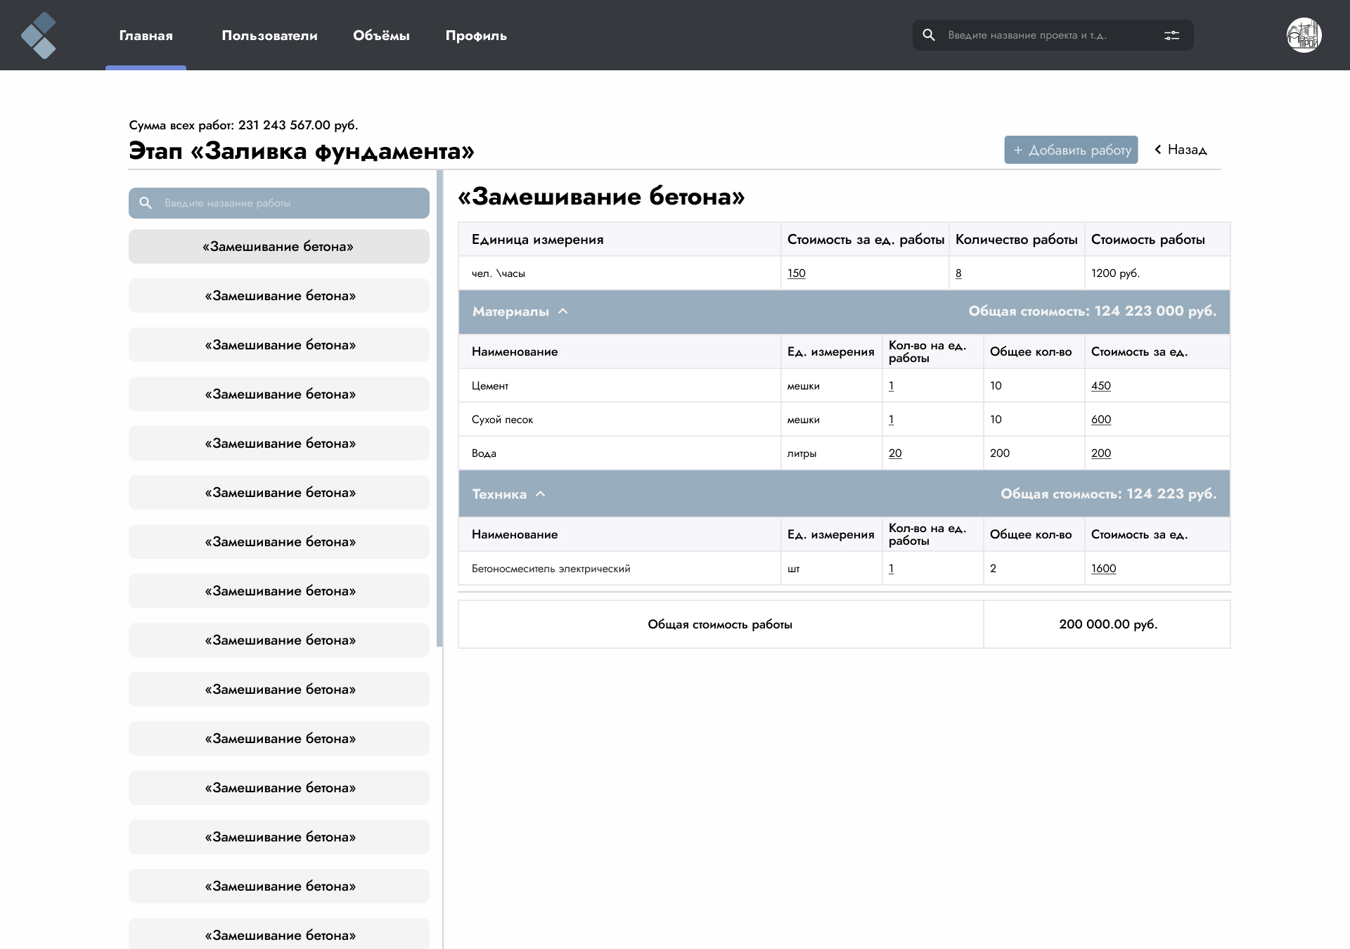The width and height of the screenshot is (1350, 949).
Task: Edit Бетоносмеситель cost per unit 1600
Action: tap(1103, 569)
